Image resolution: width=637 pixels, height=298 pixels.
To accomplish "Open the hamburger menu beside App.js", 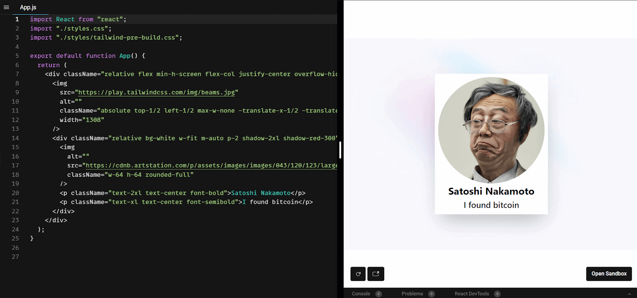I will point(6,7).
